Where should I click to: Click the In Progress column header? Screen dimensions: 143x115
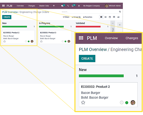44,23
